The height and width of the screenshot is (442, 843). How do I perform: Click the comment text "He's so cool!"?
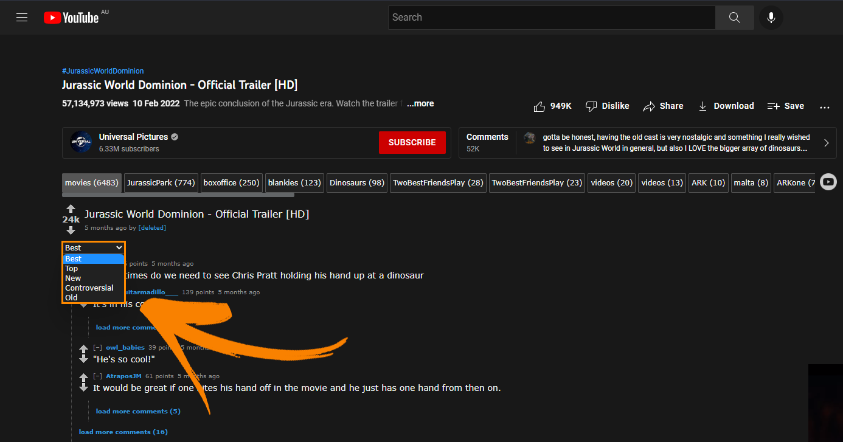(x=124, y=359)
